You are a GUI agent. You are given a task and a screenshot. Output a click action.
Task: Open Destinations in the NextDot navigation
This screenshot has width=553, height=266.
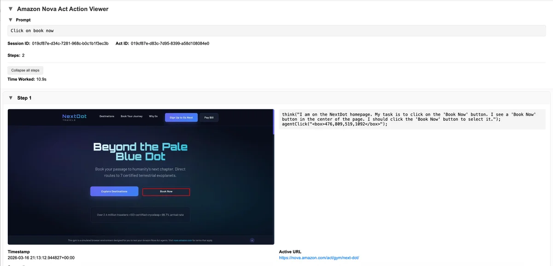[x=107, y=117]
